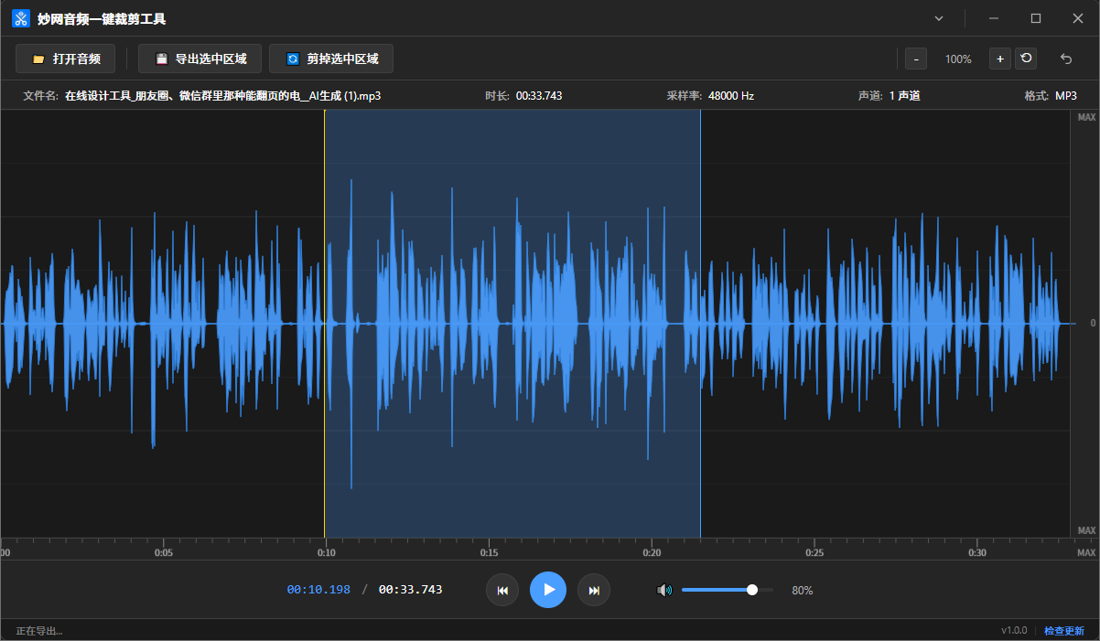Screen dimensions: 1100x641
Task: Click the 0:15 timeline mark
Action: pos(490,552)
